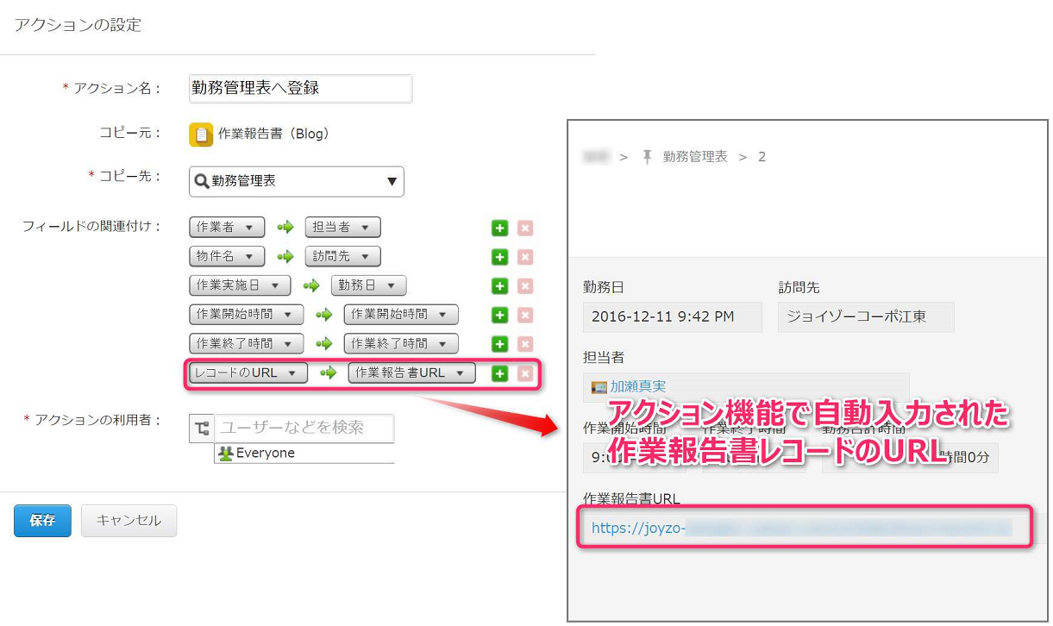1053x626 pixels.
Task: Click the pin icon beside 勤務管理表
Action: click(648, 157)
